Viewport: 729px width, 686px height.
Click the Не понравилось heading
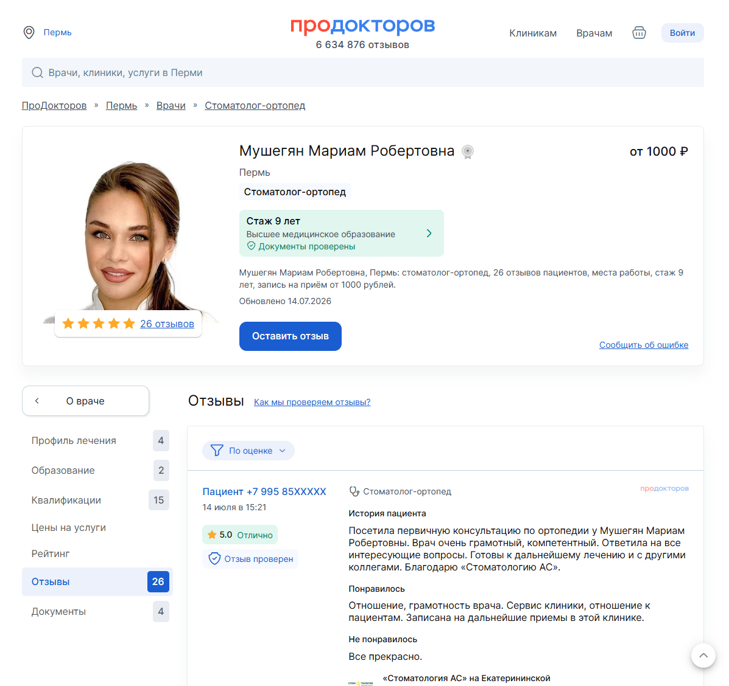pyautogui.click(x=382, y=639)
